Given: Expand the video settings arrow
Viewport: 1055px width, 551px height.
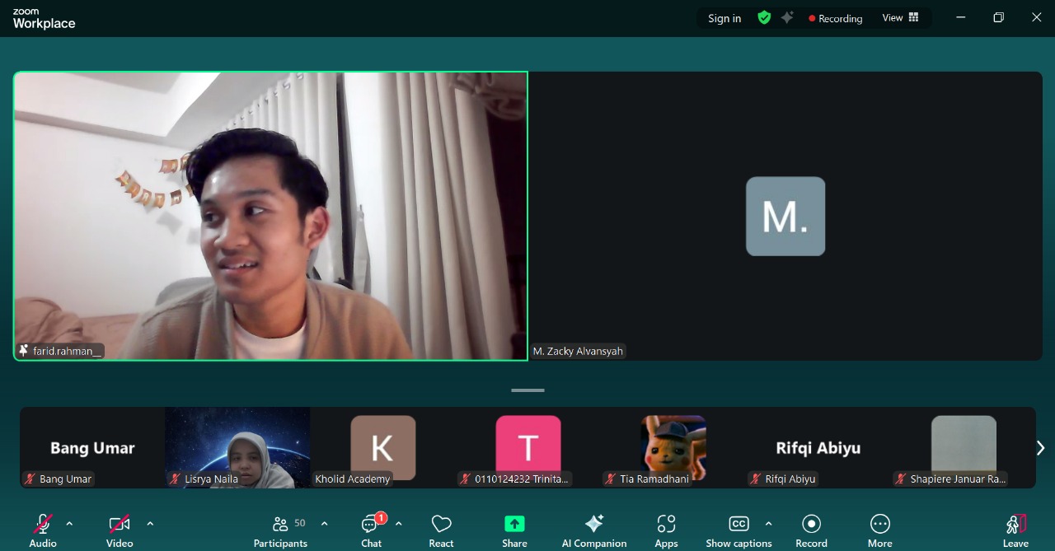Looking at the screenshot, I should tap(150, 523).
